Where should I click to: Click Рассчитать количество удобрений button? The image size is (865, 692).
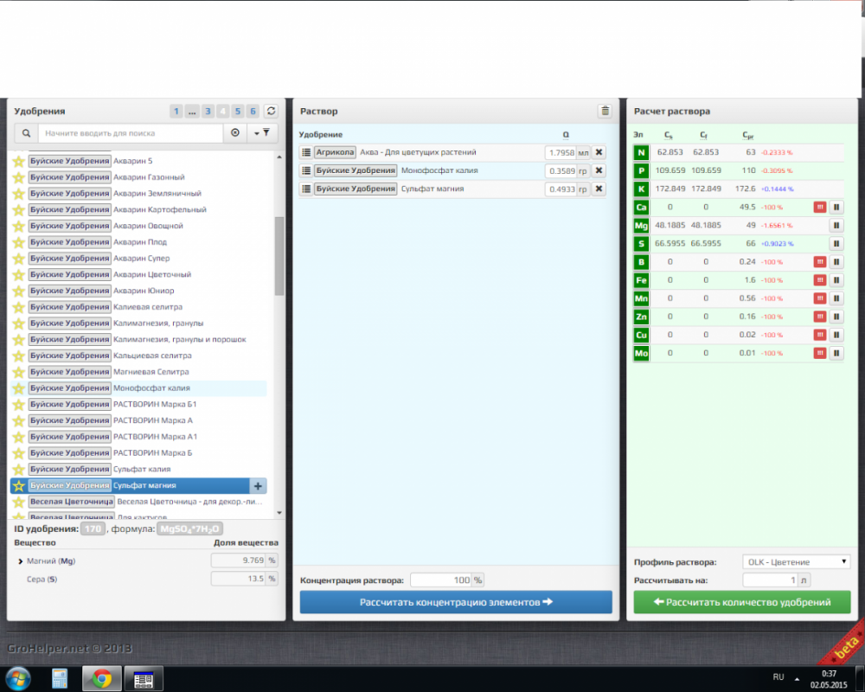[x=742, y=602]
